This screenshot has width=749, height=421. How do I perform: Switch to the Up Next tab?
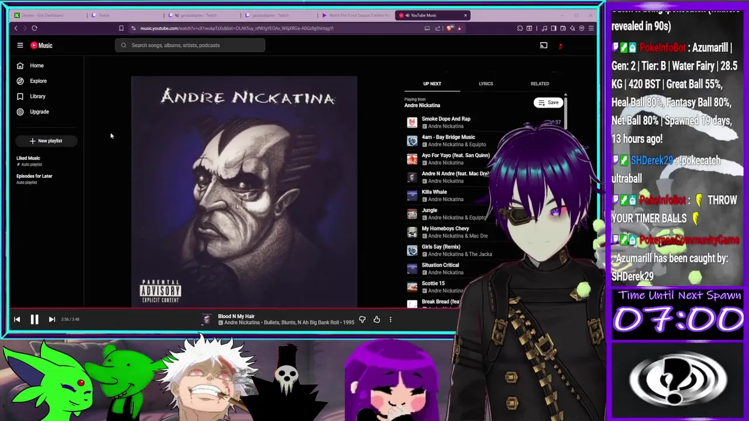point(432,84)
